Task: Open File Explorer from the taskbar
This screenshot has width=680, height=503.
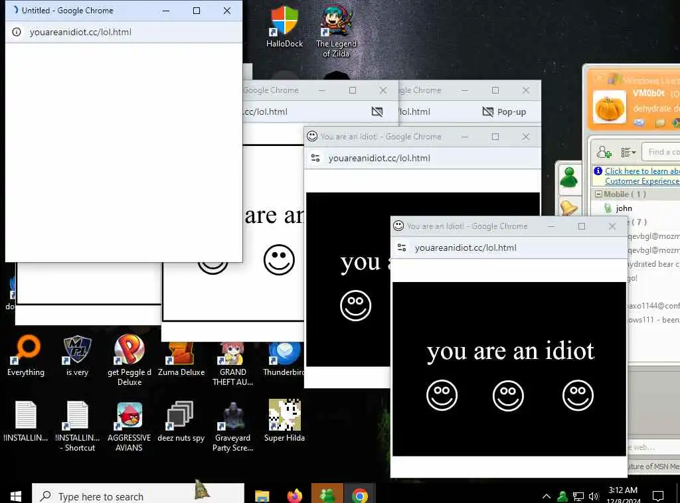Action: point(262,495)
